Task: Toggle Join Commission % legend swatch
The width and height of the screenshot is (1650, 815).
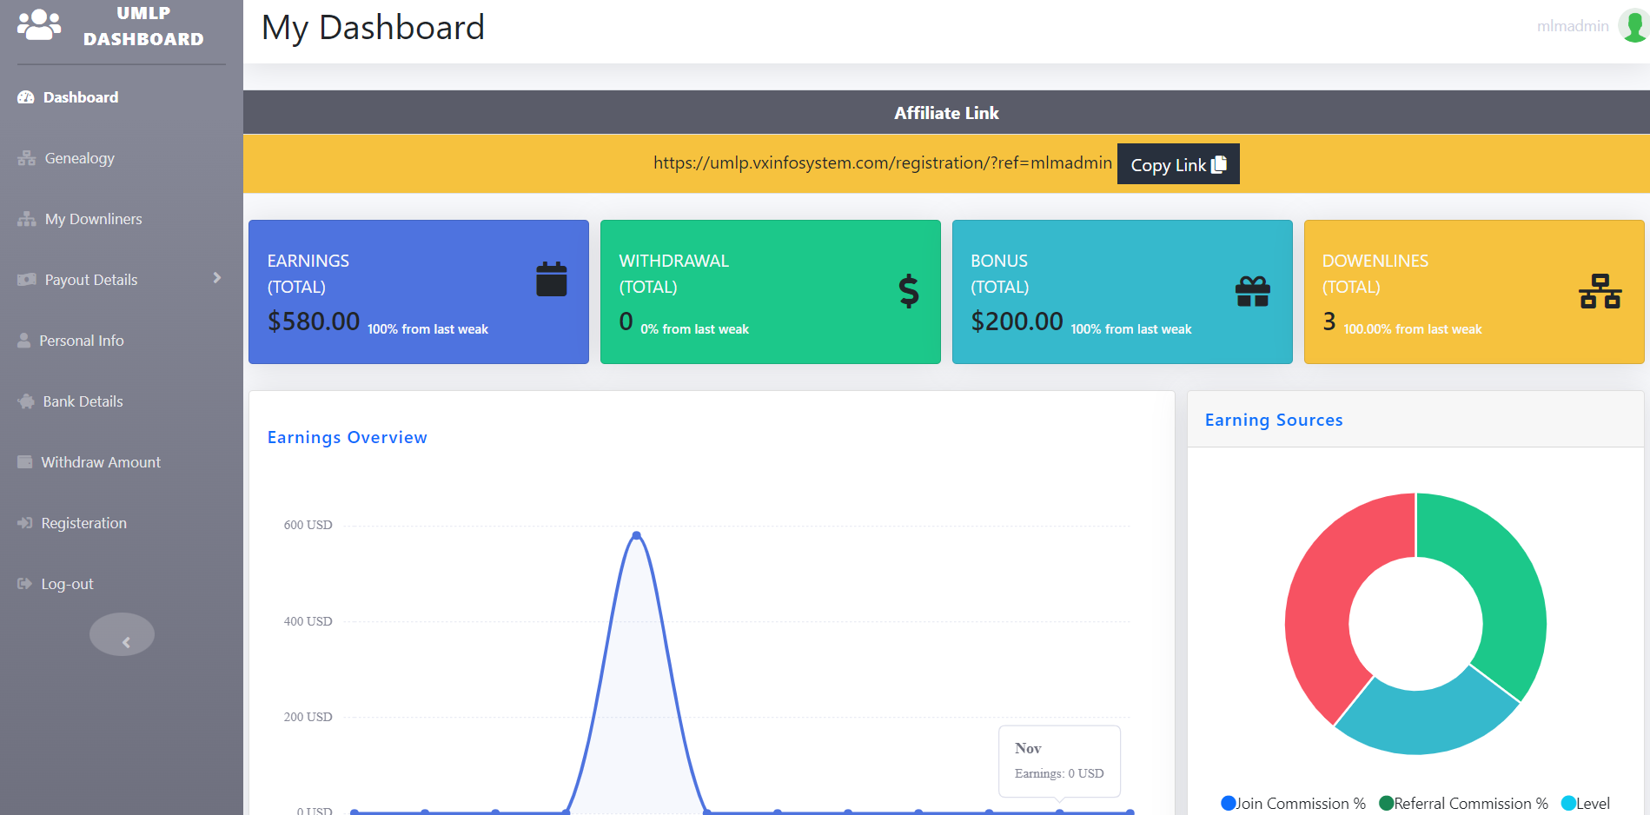Action: [1229, 803]
